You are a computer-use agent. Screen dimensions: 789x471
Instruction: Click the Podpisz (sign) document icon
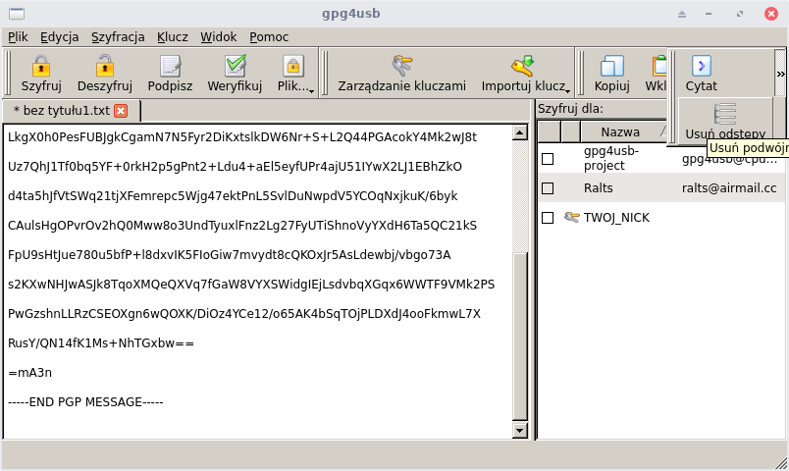click(170, 66)
